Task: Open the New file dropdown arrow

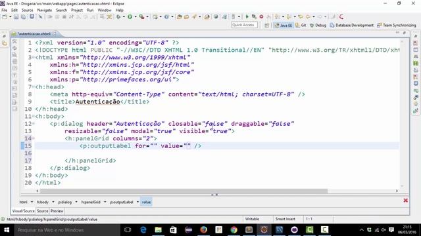Action: point(11,17)
